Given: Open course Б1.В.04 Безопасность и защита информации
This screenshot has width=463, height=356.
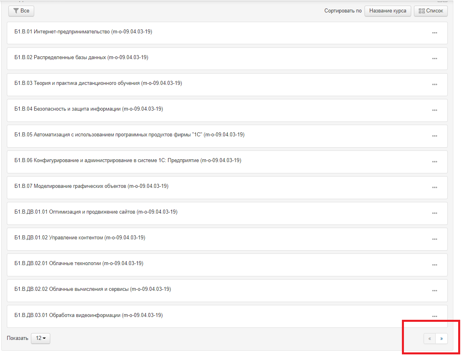Looking at the screenshot, I should pos(88,109).
